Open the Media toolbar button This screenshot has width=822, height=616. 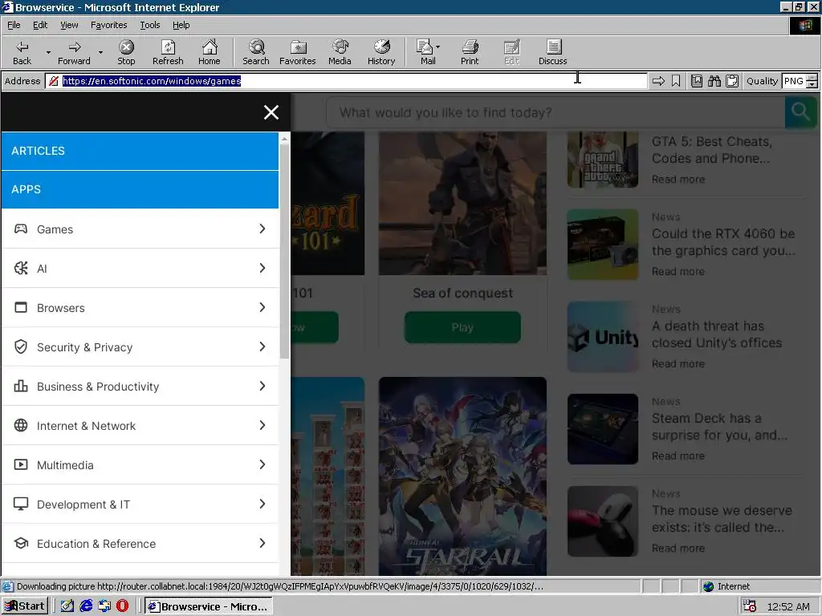click(x=340, y=52)
